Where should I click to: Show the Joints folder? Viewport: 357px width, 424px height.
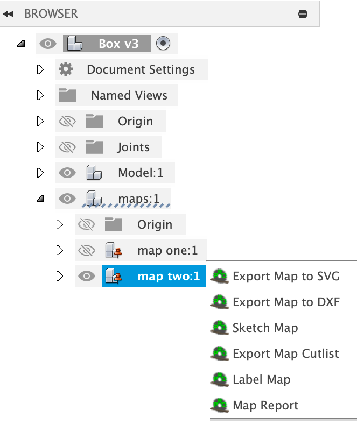click(x=67, y=147)
